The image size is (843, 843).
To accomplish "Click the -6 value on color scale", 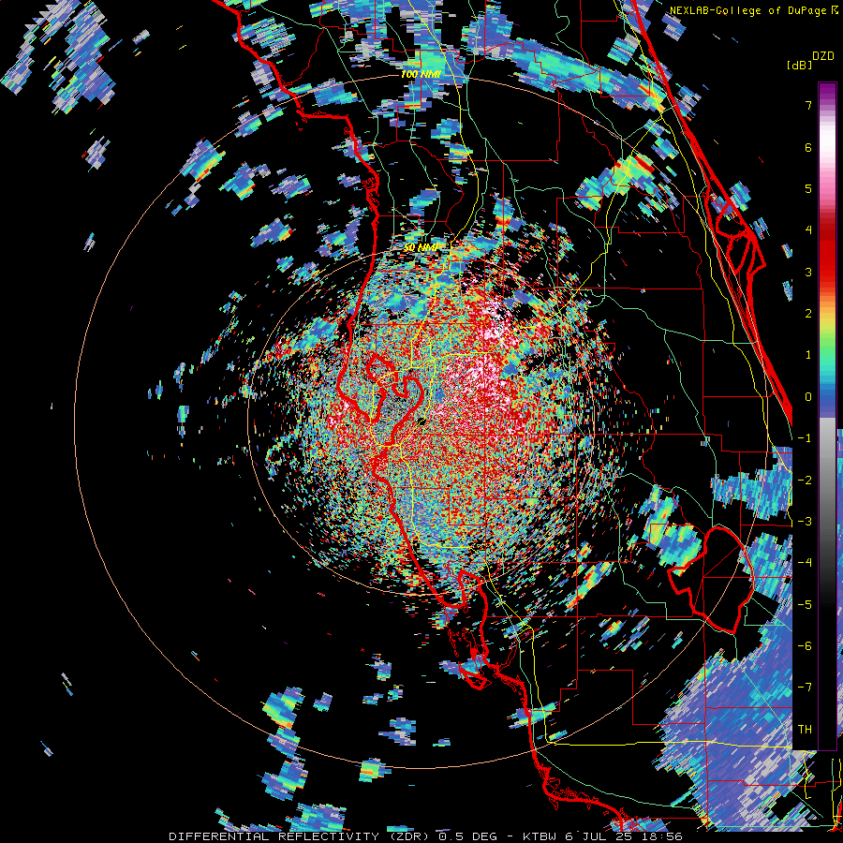I will [x=805, y=646].
